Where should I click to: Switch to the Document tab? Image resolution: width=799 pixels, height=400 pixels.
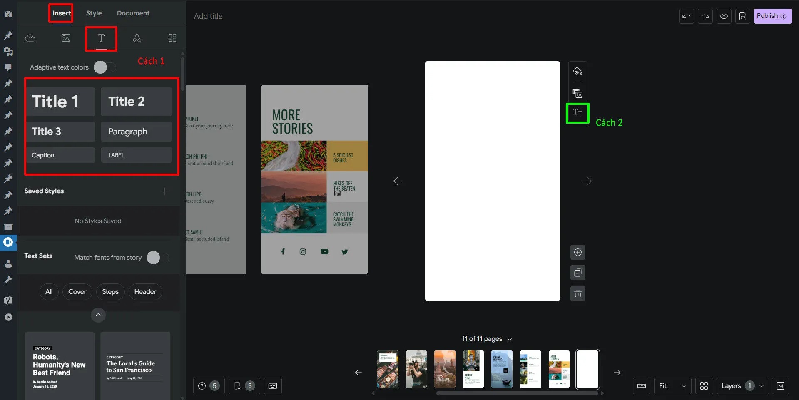point(133,13)
